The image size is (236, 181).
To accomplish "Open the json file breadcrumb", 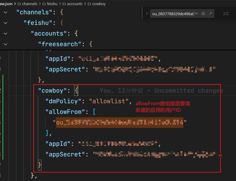I will tap(6, 4).
